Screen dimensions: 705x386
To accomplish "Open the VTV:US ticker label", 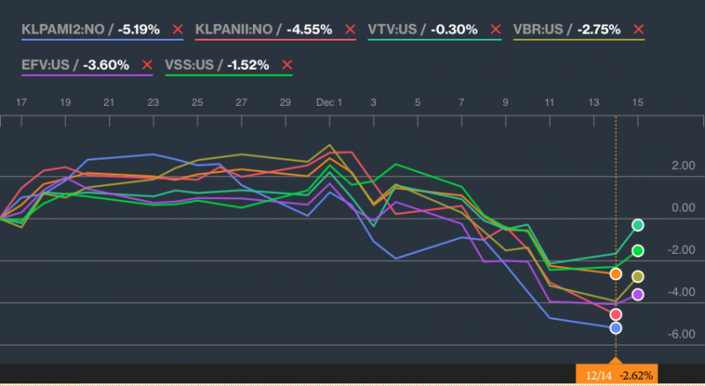I will (x=392, y=29).
